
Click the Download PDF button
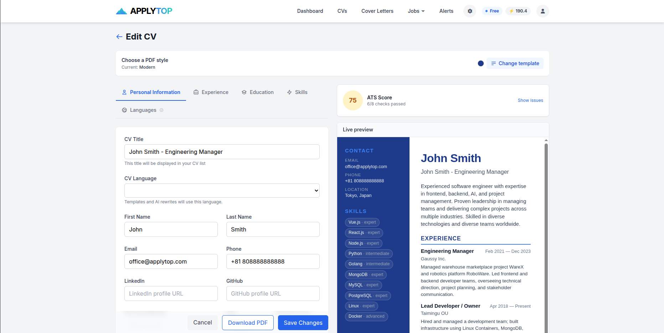pos(248,323)
